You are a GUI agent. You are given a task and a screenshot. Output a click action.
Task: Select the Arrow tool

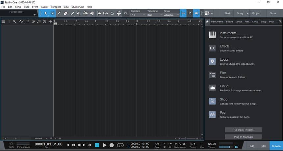click(x=46, y=13)
